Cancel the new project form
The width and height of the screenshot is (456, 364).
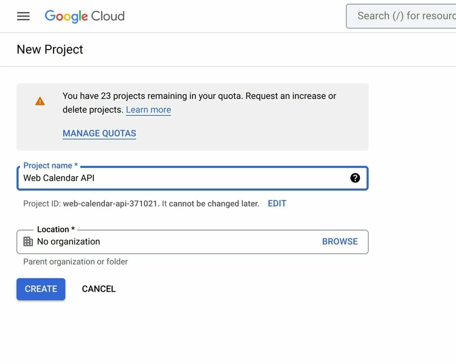99,289
